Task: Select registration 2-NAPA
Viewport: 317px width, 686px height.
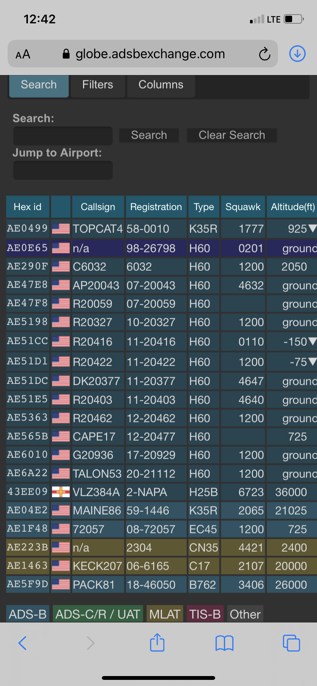Action: [x=147, y=492]
